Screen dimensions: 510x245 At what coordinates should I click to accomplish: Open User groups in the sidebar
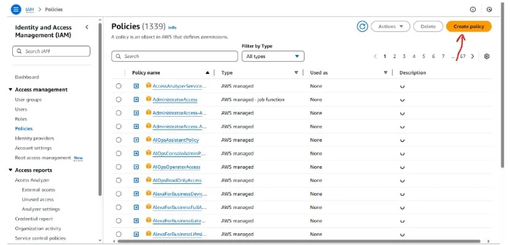tap(28, 100)
